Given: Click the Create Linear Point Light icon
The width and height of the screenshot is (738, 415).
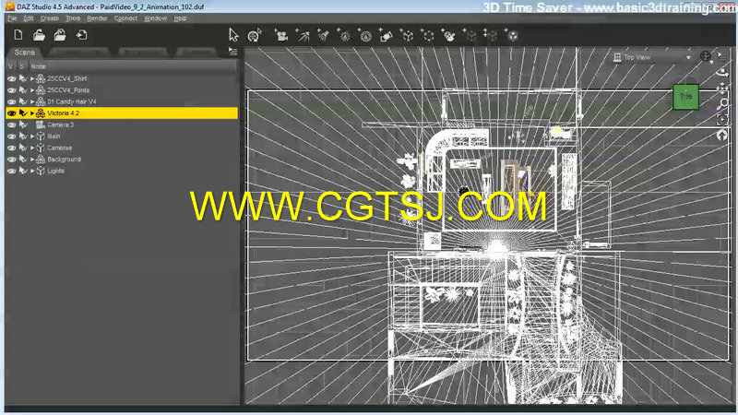Looking at the screenshot, I should 364,35.
